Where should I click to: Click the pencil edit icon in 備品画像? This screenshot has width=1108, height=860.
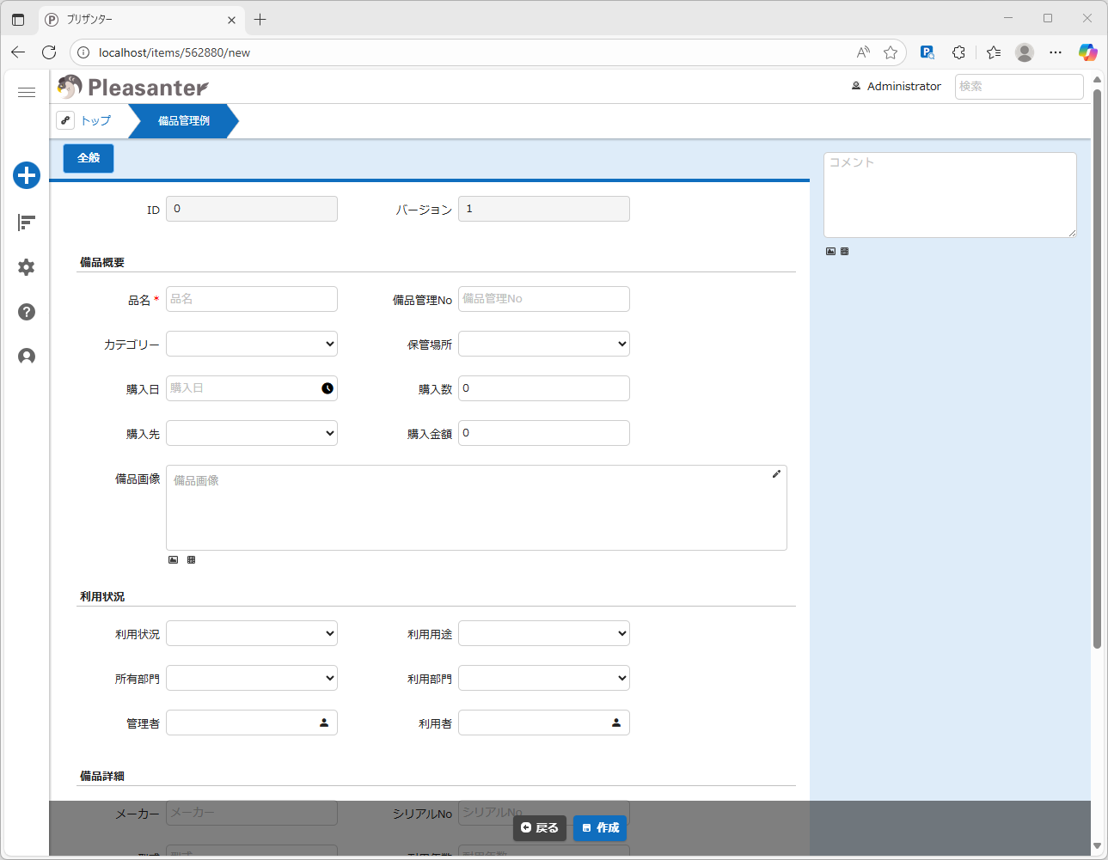tap(776, 474)
